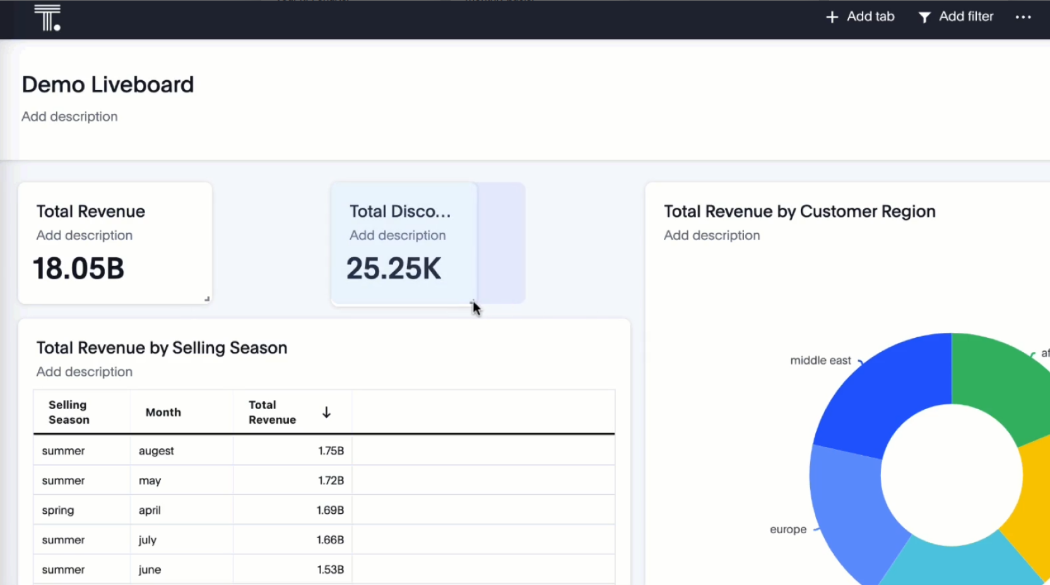The width and height of the screenshot is (1050, 585).
Task: Select the Add tab action
Action: [x=870, y=16]
